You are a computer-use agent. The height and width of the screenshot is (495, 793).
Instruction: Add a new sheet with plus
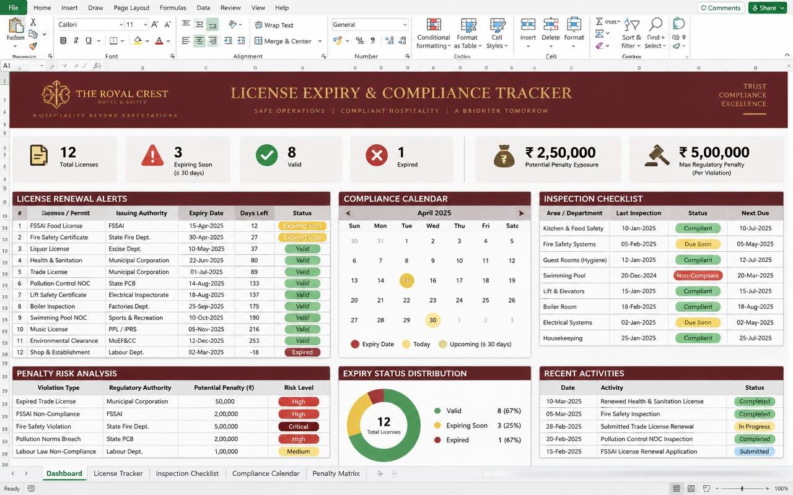coord(380,473)
